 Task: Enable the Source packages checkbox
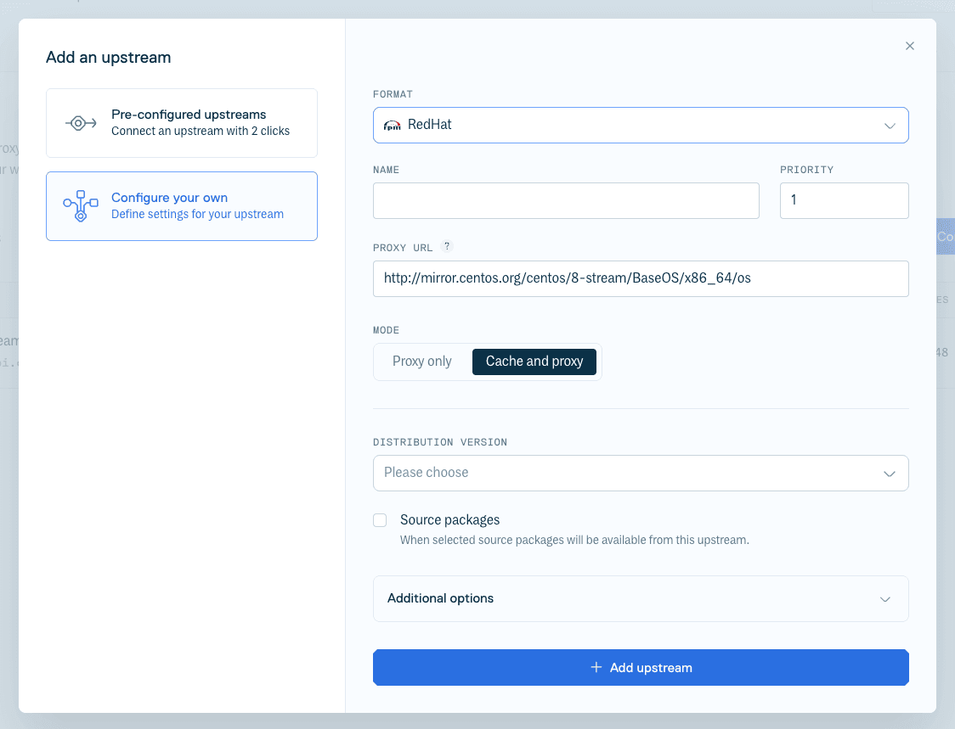pyautogui.click(x=380, y=520)
